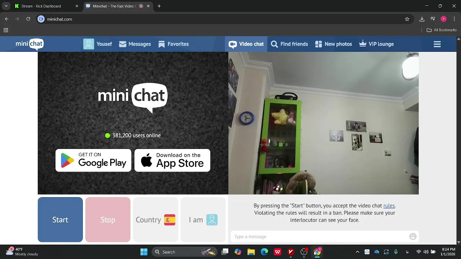Click the local webcam preview
Image resolution: width=461 pixels, height=259 pixels.
pos(323,123)
